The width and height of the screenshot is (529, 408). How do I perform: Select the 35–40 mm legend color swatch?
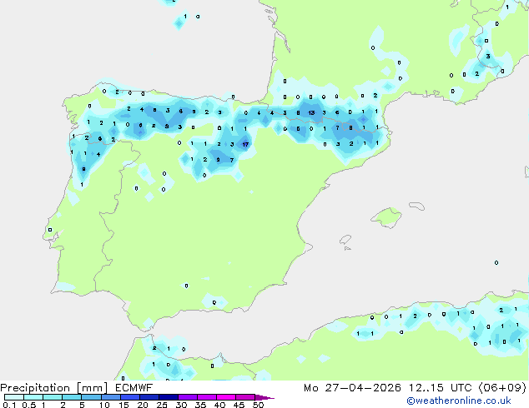tap(206, 397)
